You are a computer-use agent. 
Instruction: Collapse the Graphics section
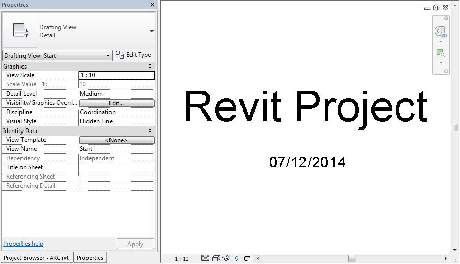coord(150,67)
